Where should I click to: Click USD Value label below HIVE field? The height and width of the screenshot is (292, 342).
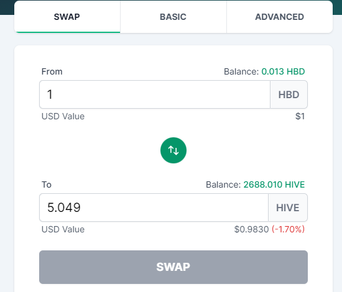click(63, 229)
